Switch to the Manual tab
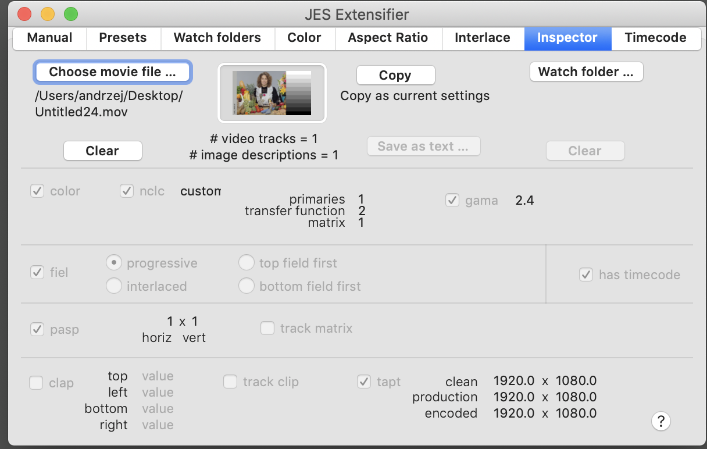Image resolution: width=707 pixels, height=449 pixels. click(50, 38)
